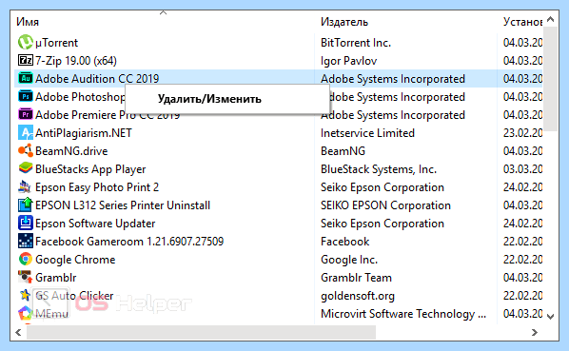Viewport: 569px width, 351px height.
Task: Select the Gramblr entry name
Action: (55, 278)
